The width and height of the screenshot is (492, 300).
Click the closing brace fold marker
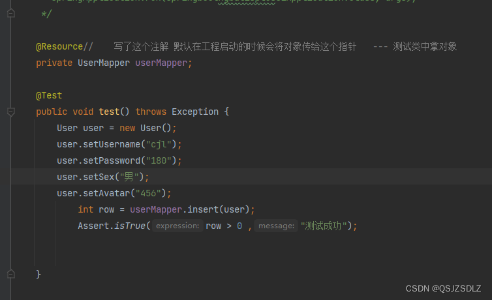click(x=11, y=274)
